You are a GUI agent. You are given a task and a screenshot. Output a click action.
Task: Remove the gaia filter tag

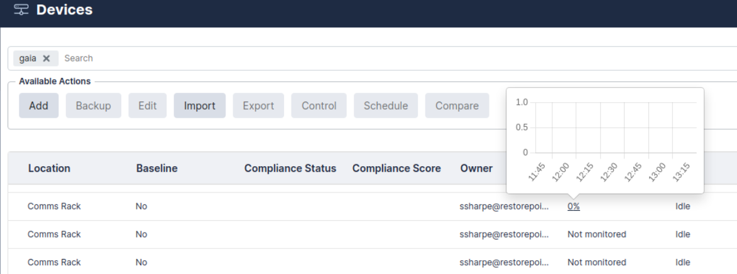point(46,58)
